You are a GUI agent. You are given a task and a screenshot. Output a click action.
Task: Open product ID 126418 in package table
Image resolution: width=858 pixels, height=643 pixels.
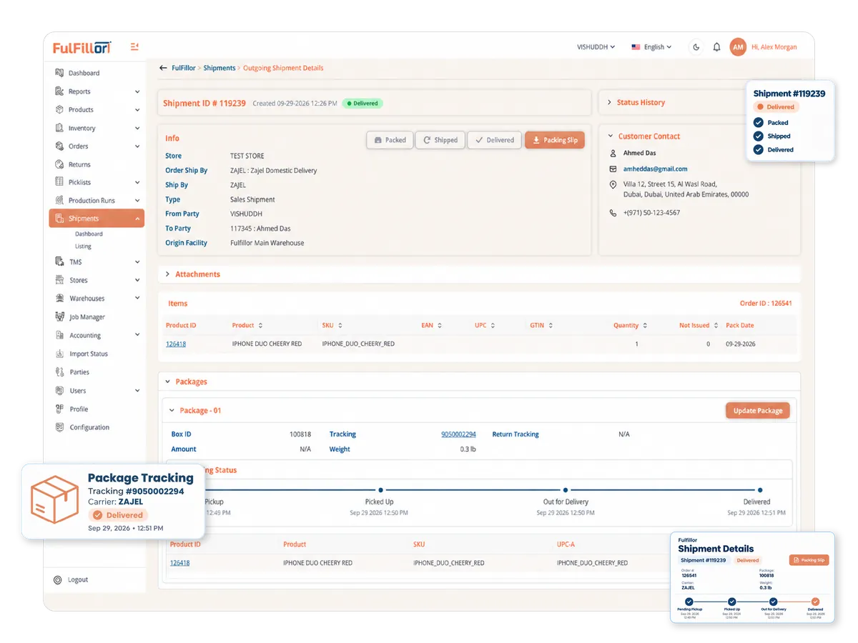[x=179, y=563]
